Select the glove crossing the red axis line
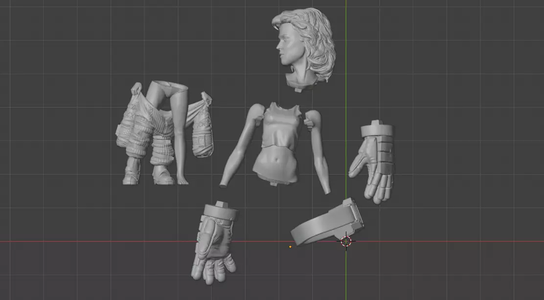544x300 pixels. 215,242
